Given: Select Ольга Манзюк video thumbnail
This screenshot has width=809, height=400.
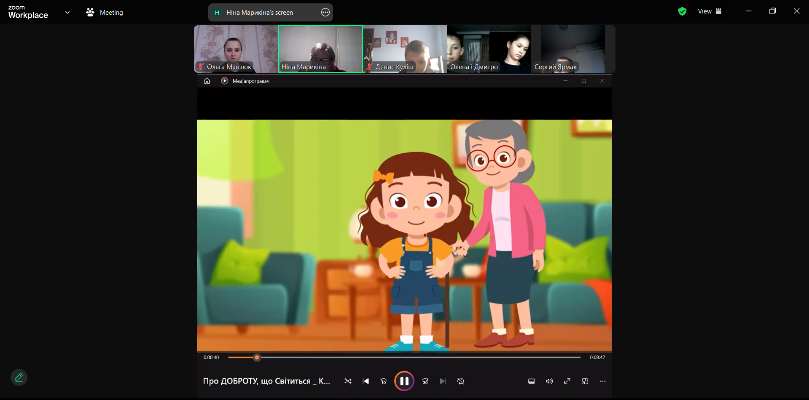Looking at the screenshot, I should 236,49.
